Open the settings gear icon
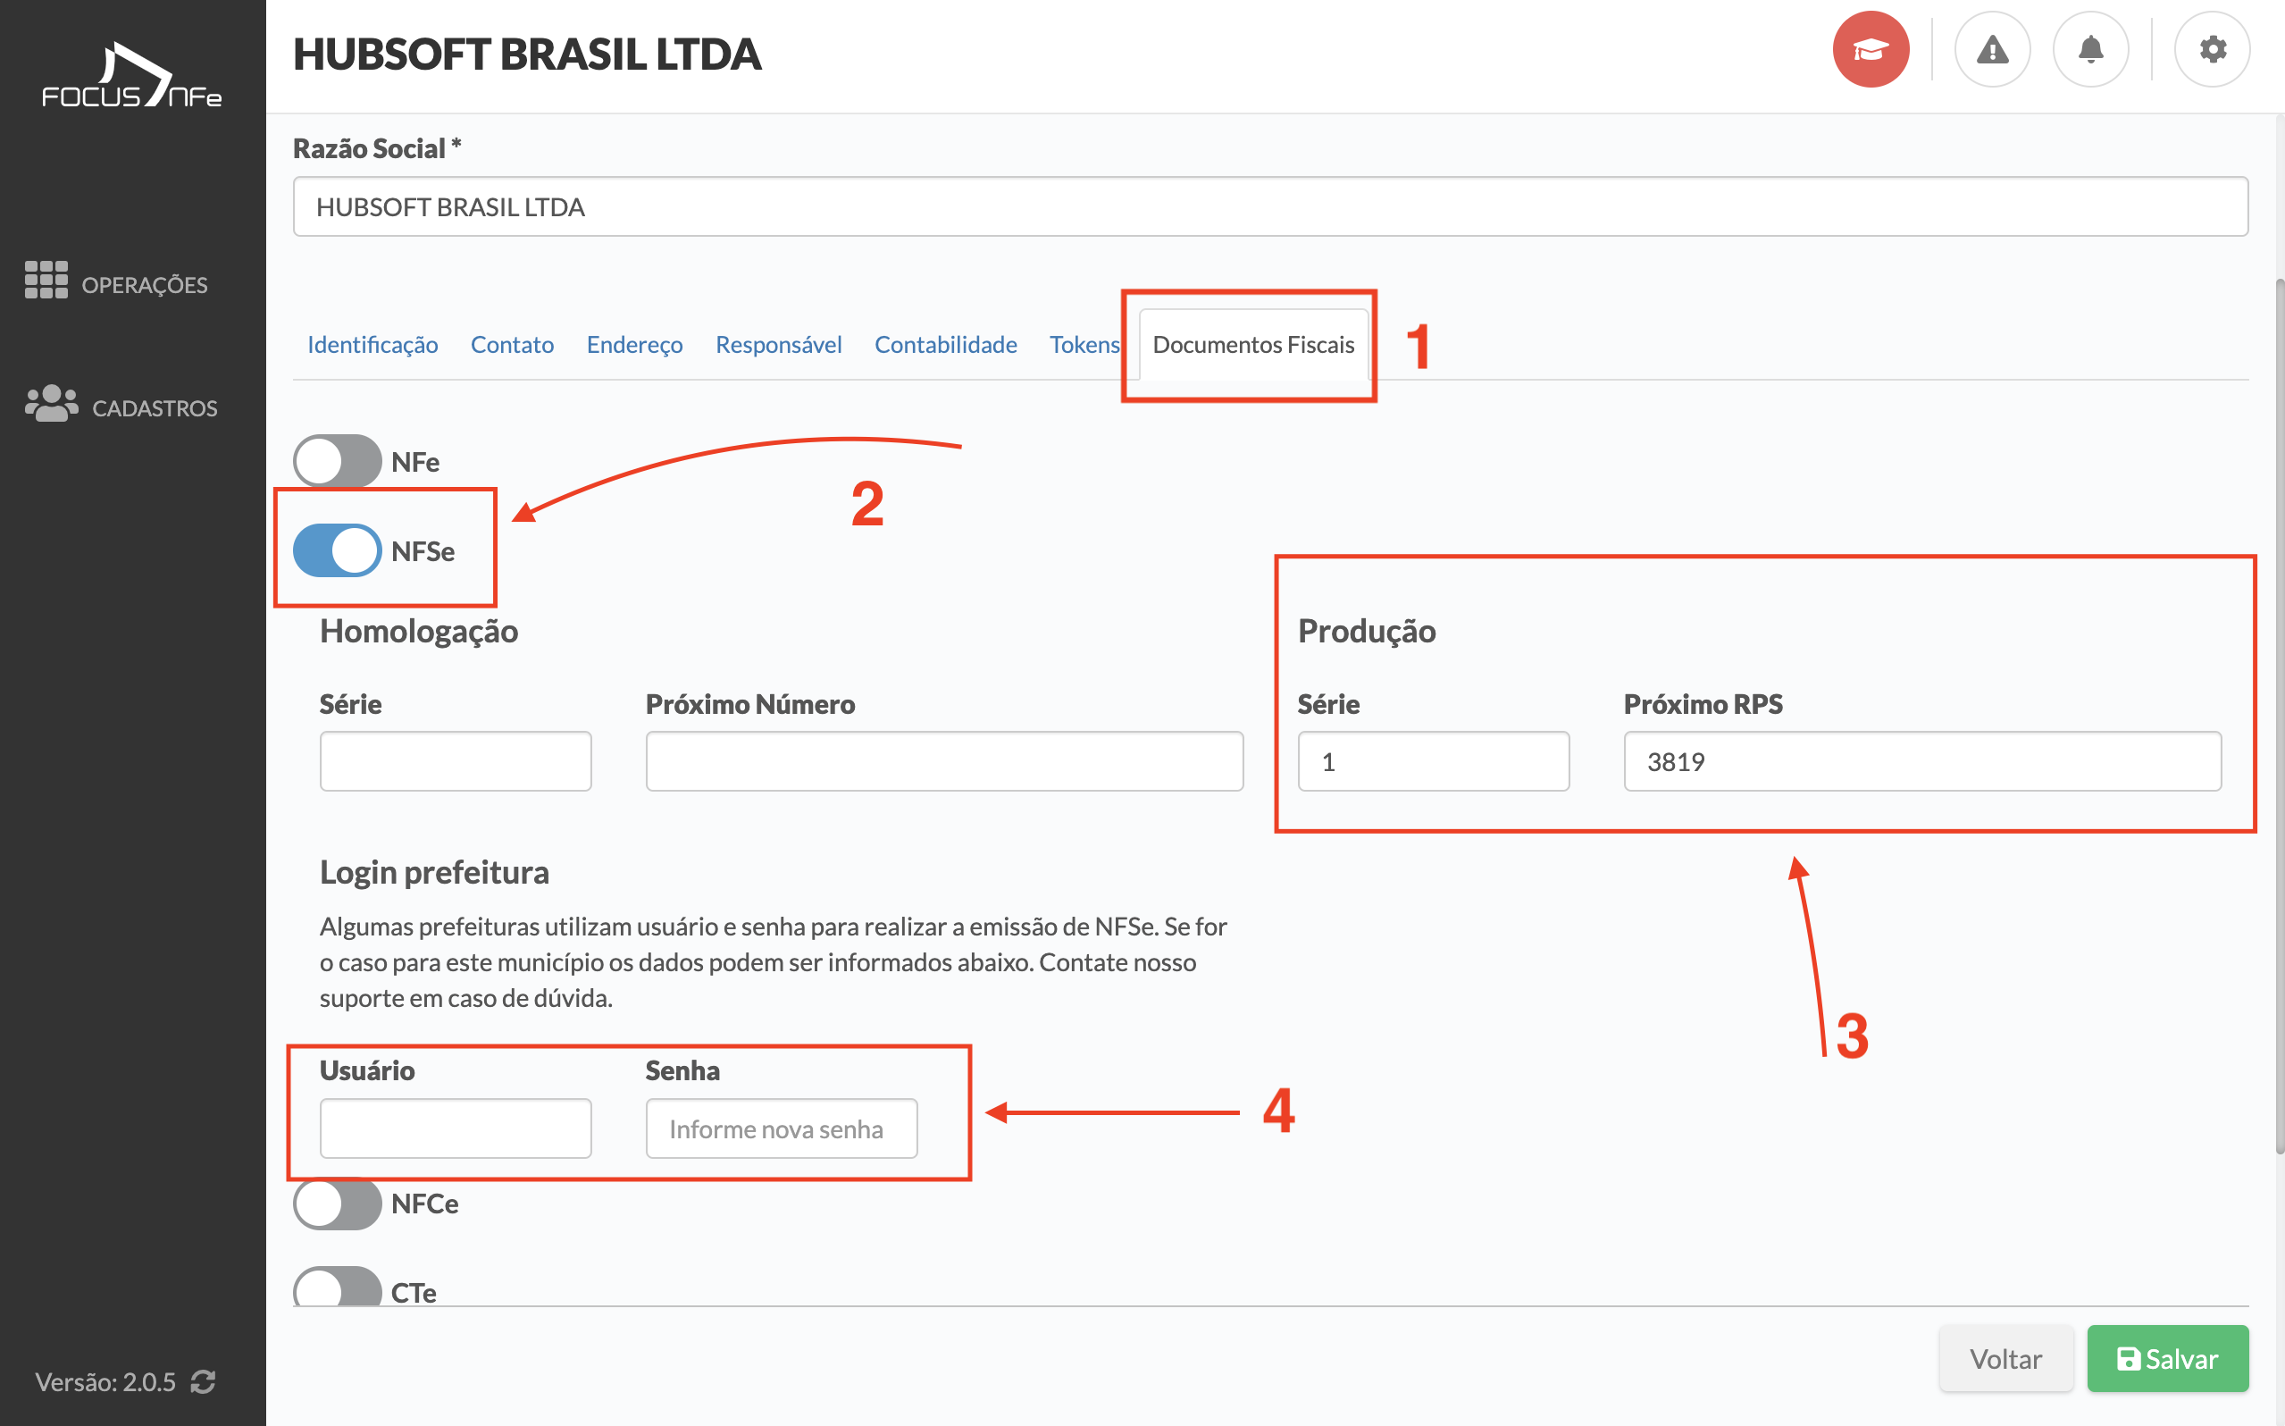This screenshot has width=2285, height=1426. 2212,50
